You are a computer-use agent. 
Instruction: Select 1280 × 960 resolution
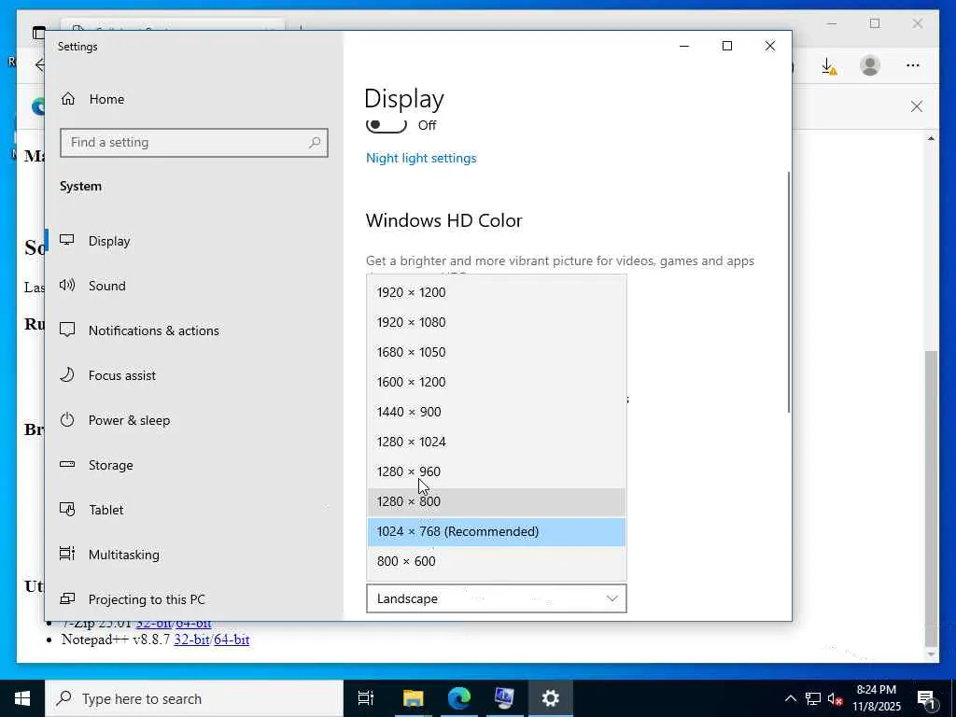click(497, 471)
